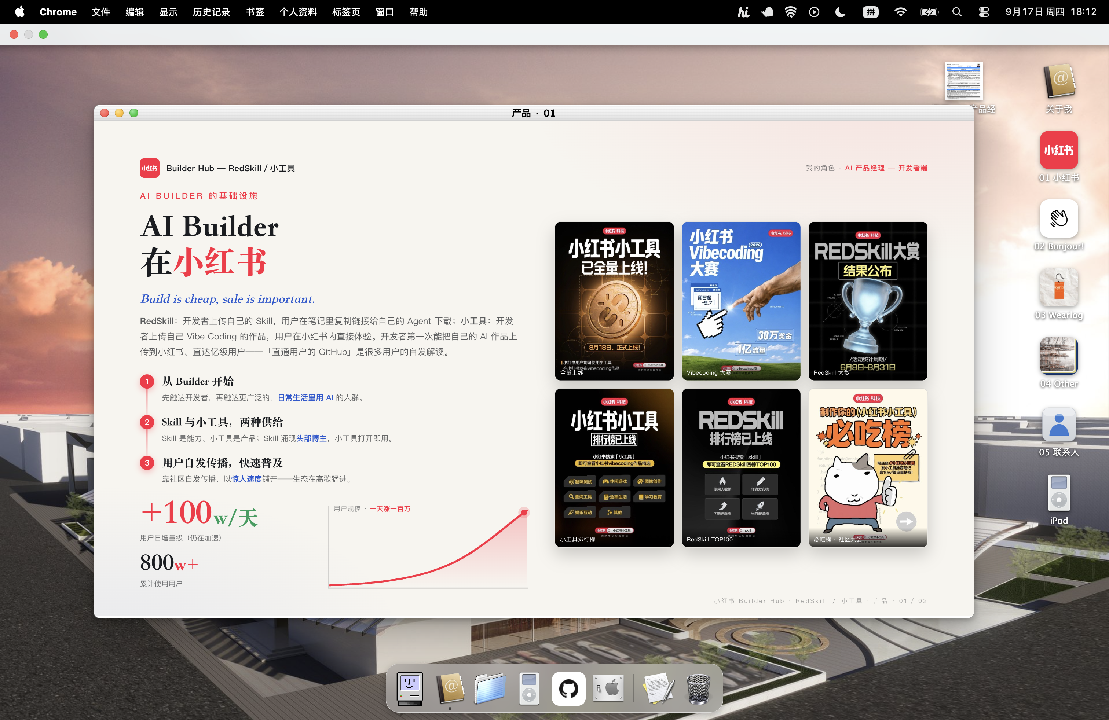
Task: Open the 标签页 menu
Action: click(x=346, y=12)
